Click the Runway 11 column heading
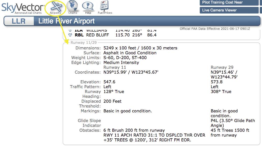Image resolution: width=262 pixels, height=146 pixels. (x=115, y=67)
